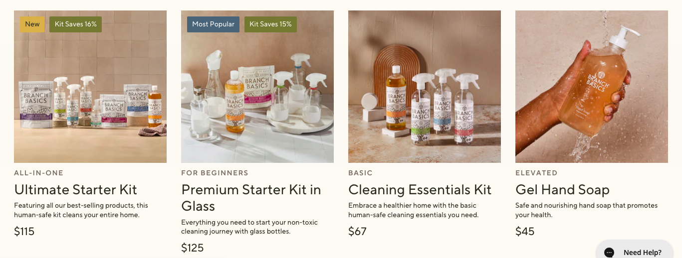
Task: Select the Gel Hand Soap title link
Action: coord(562,190)
